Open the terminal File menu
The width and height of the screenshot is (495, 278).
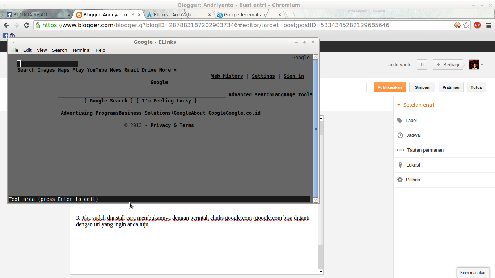pyautogui.click(x=14, y=50)
